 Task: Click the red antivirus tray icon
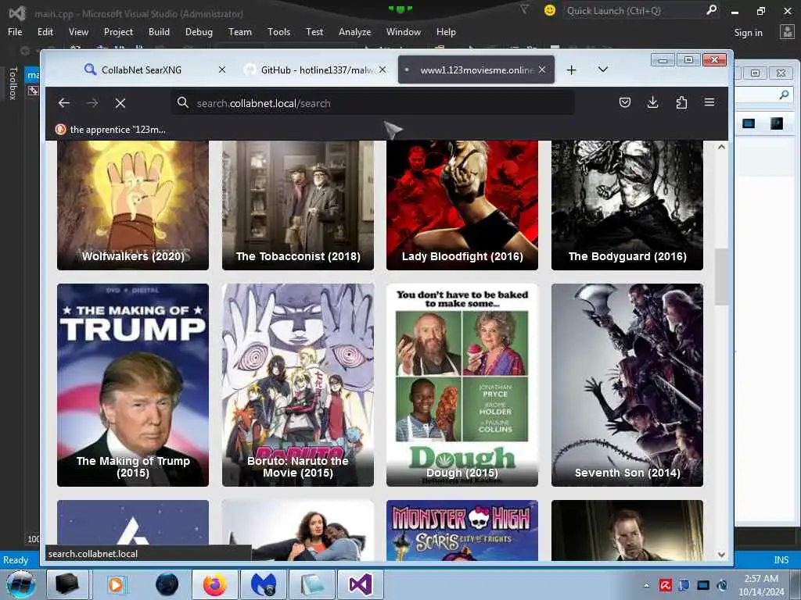click(x=665, y=584)
